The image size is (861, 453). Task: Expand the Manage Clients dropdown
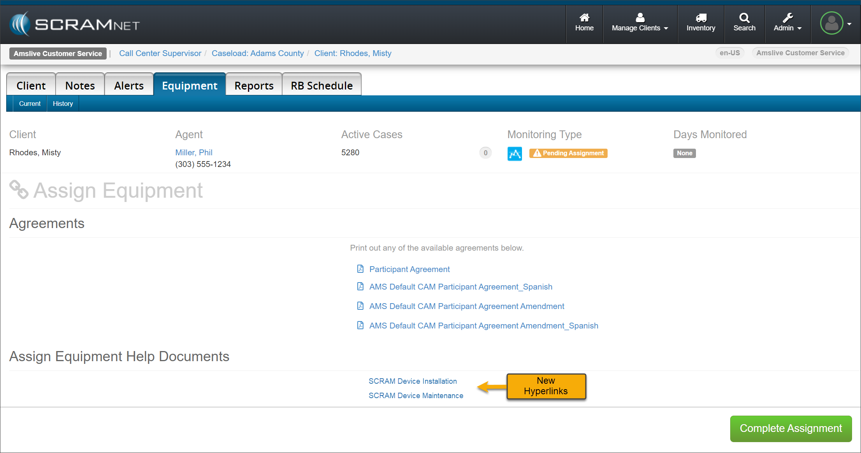(x=640, y=23)
